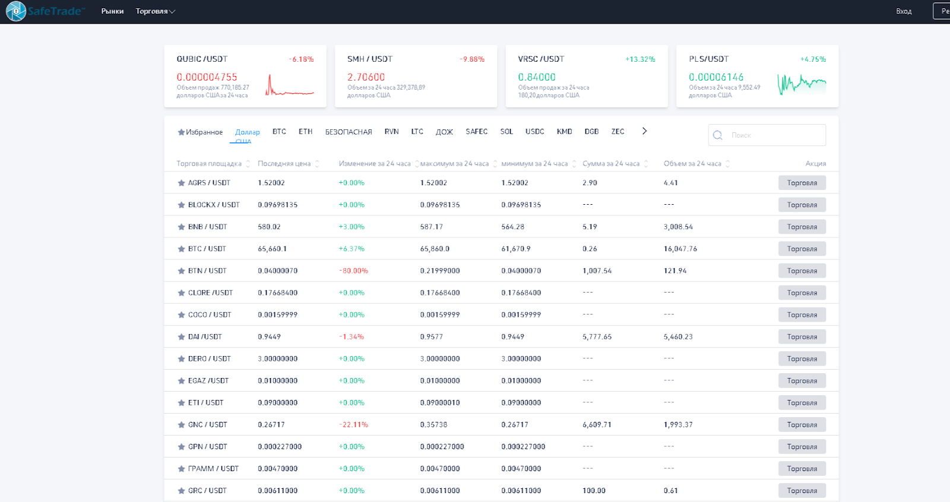Favorite the ГРАММ / USDT star
This screenshot has height=502, width=950.
point(181,468)
